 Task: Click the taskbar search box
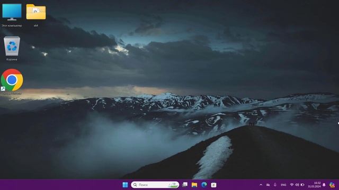[155, 185]
